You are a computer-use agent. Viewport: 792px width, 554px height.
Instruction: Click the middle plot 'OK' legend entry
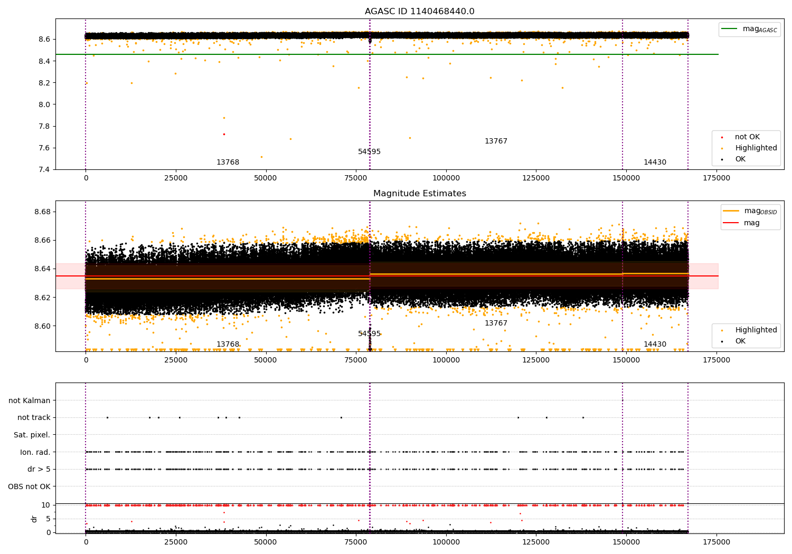click(x=734, y=341)
